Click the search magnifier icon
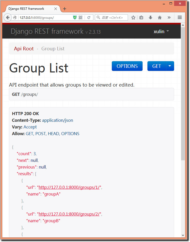This screenshot has height=242, width=190. coord(98,17)
